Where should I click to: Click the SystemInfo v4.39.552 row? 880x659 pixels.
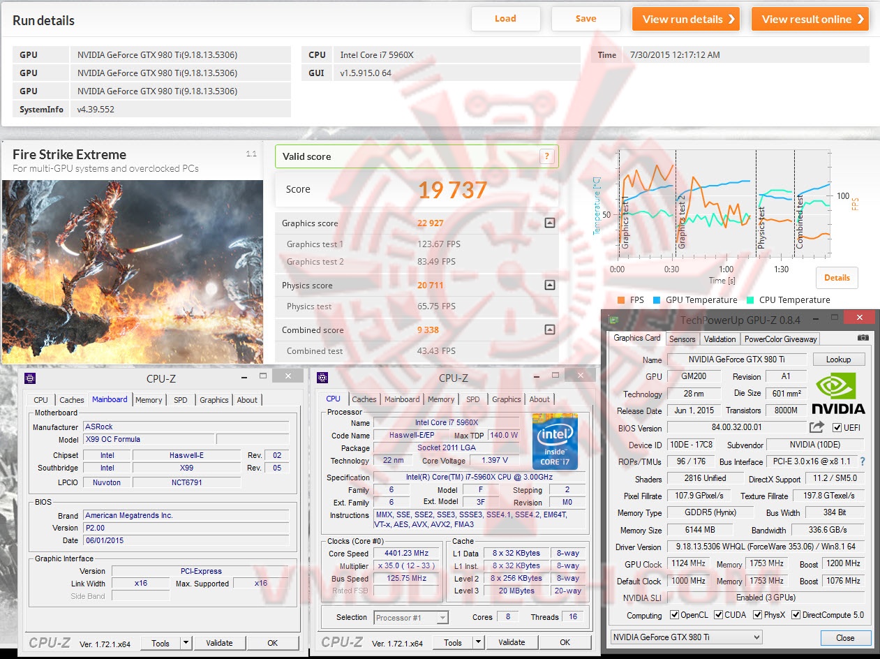tap(151, 109)
